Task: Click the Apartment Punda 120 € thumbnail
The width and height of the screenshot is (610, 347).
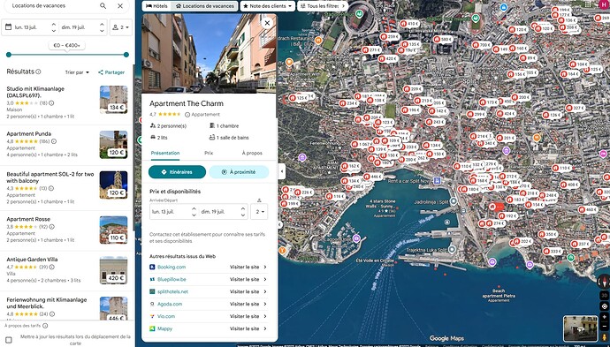Action: pos(113,145)
